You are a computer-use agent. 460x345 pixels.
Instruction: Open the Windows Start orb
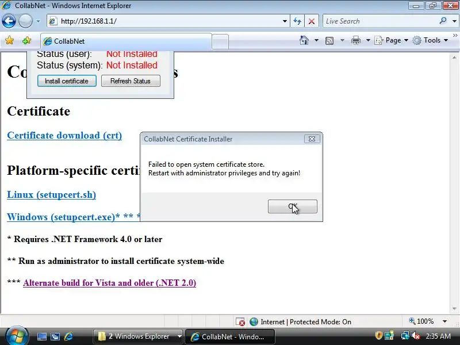(x=17, y=336)
